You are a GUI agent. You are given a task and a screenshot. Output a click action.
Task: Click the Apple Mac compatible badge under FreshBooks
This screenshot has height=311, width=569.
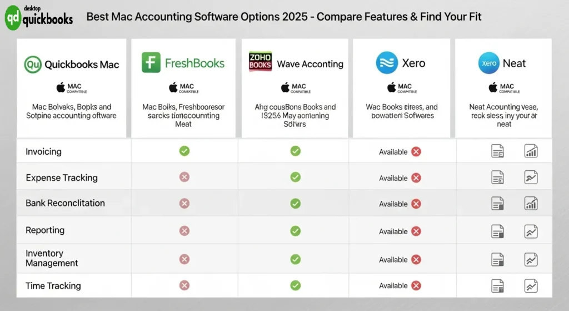[183, 88]
